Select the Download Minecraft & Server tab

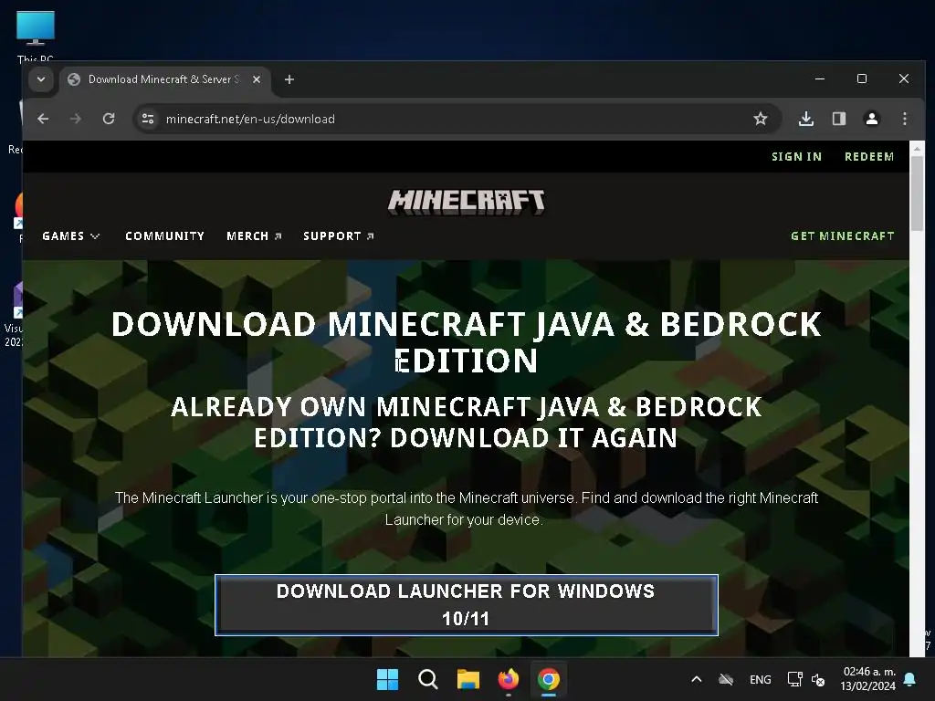(164, 79)
